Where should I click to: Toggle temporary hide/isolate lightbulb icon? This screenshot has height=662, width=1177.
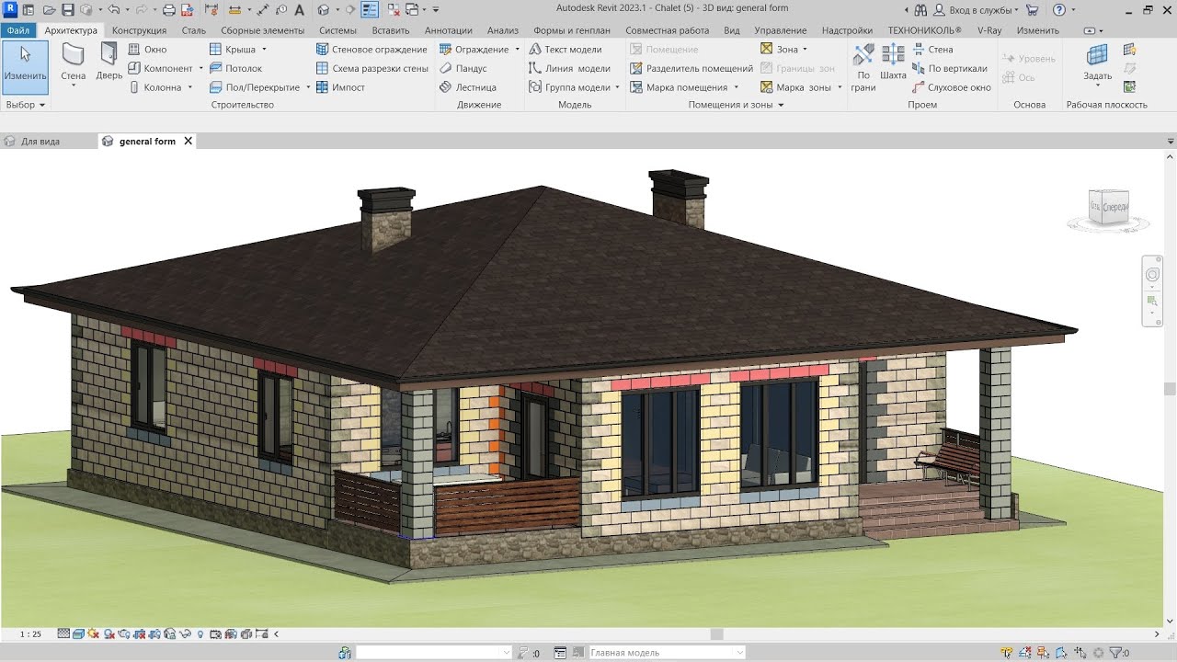point(200,634)
